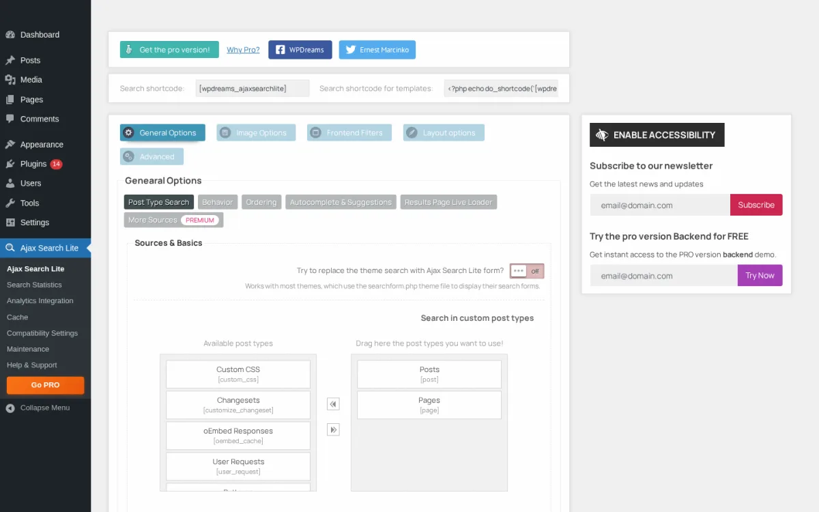
Task: Select the Pages item in used types
Action: click(429, 405)
